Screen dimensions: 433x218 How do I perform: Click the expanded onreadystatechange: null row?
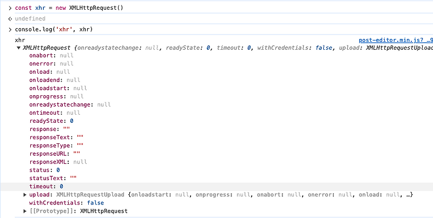coord(70,104)
